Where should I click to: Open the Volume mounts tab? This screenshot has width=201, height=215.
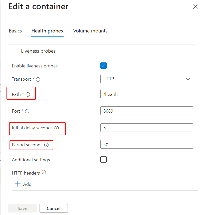pos(90,31)
